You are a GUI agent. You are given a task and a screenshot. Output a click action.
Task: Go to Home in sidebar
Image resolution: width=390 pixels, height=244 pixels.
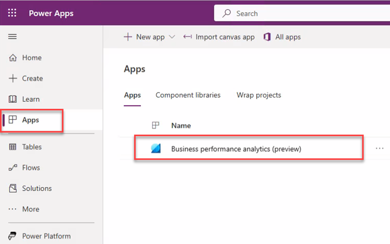(x=25, y=58)
